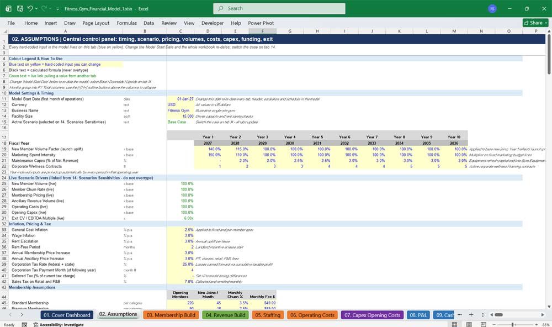Open the 07. Capex Opening Costs sheet
The image size is (552, 327).
372,315
